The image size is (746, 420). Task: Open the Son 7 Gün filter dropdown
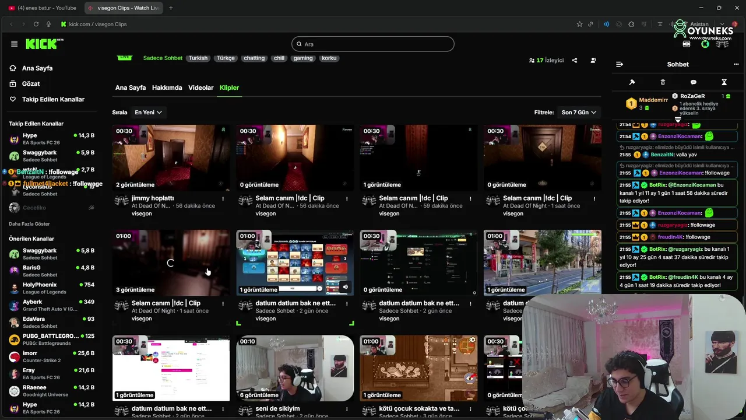(579, 112)
